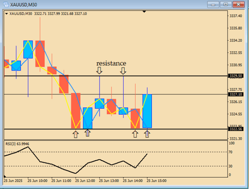Select the resistance text label
249x189 pixels.
point(111,63)
